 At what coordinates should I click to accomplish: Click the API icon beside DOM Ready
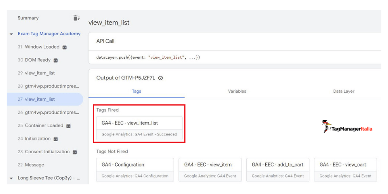tap(55, 60)
